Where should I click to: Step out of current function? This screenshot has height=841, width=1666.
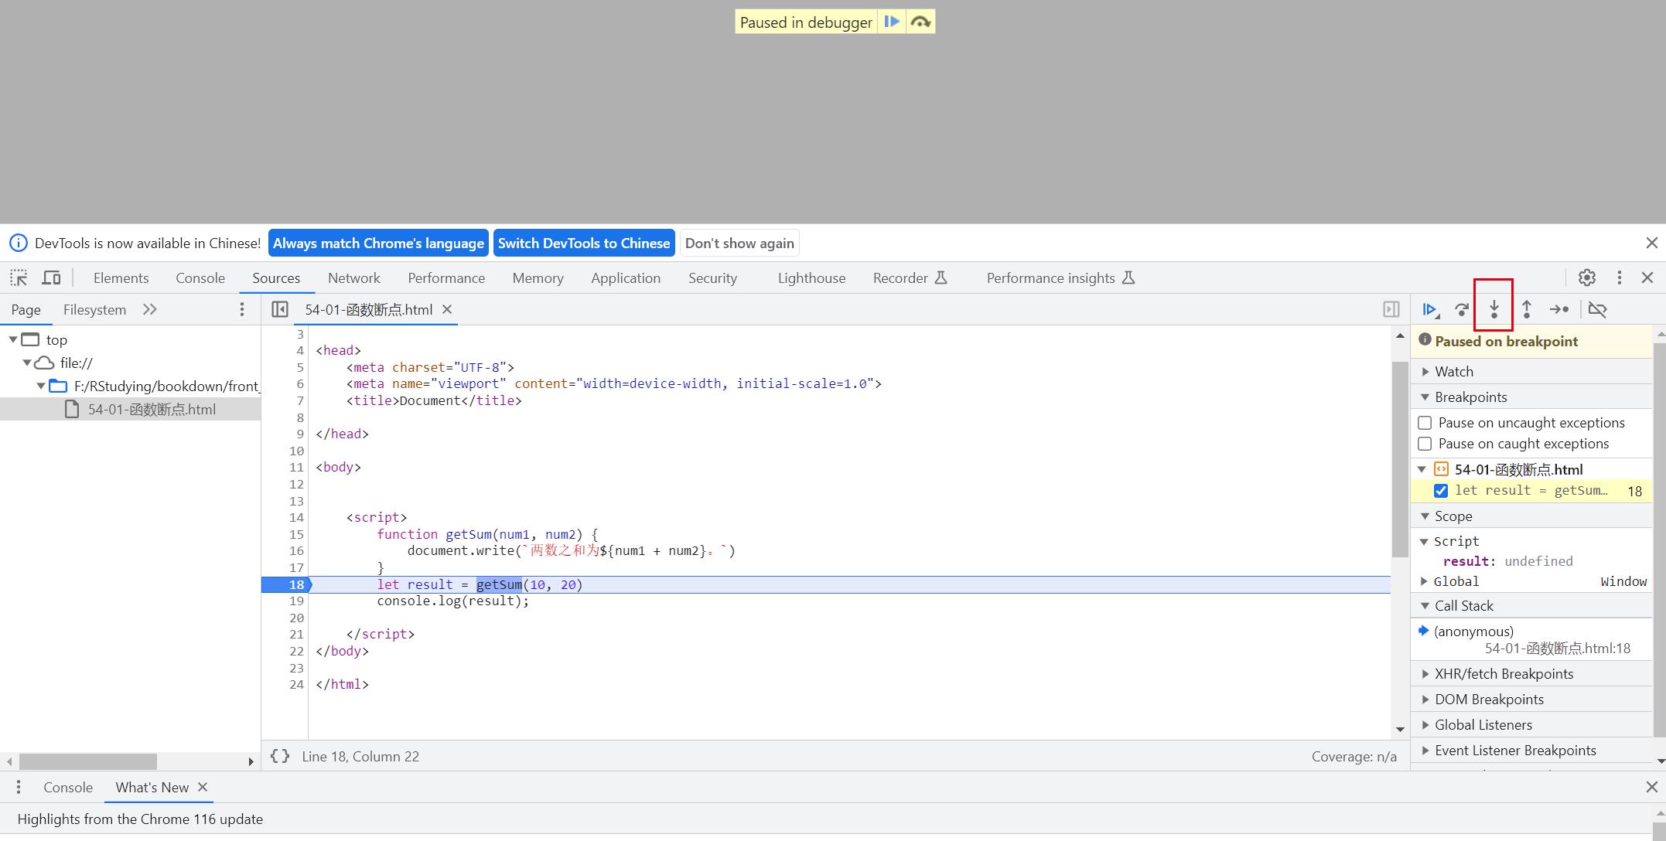(x=1527, y=309)
